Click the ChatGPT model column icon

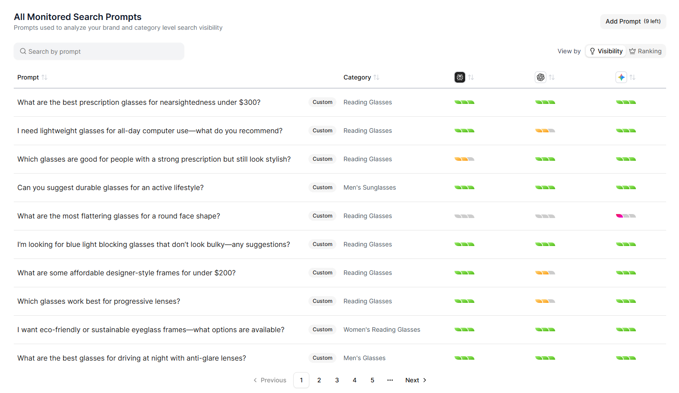coord(541,77)
